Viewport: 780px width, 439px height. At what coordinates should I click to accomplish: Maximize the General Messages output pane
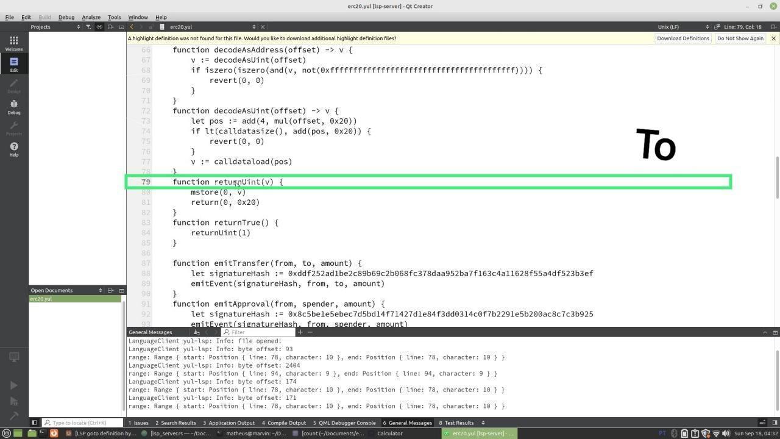tap(775, 332)
